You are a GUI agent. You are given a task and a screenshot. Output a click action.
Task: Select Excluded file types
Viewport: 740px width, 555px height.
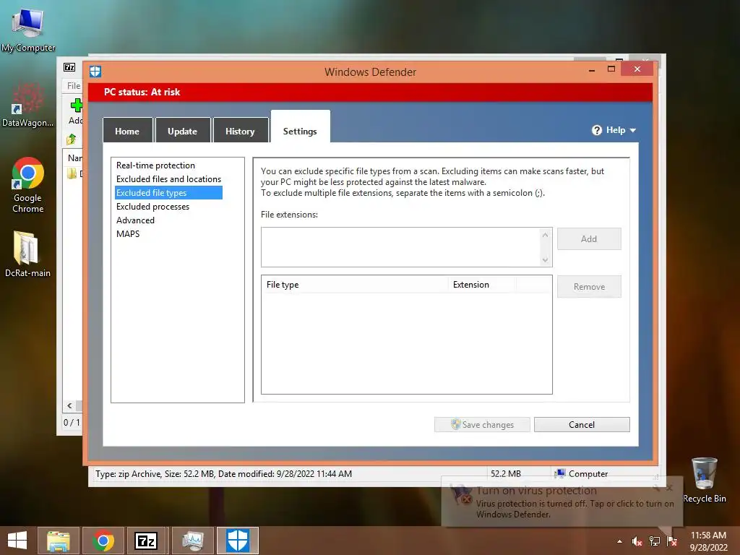(168, 192)
